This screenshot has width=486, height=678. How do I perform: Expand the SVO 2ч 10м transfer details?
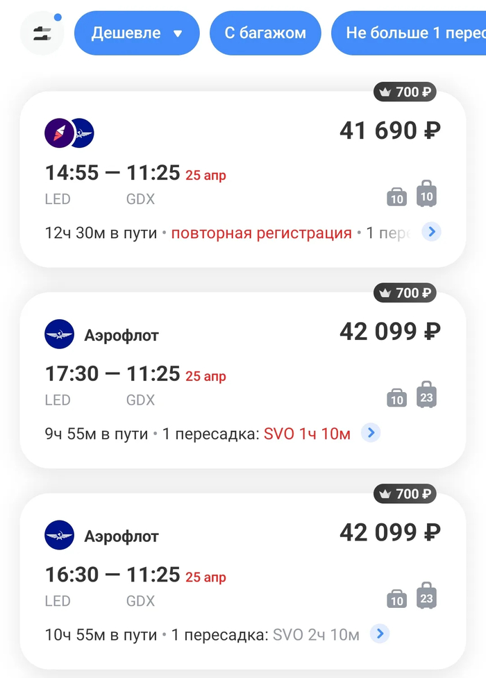(x=379, y=634)
